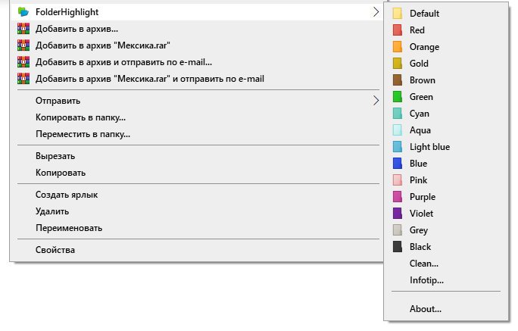Click the Blue folder color icon
The width and height of the screenshot is (518, 331).
pyautogui.click(x=398, y=164)
